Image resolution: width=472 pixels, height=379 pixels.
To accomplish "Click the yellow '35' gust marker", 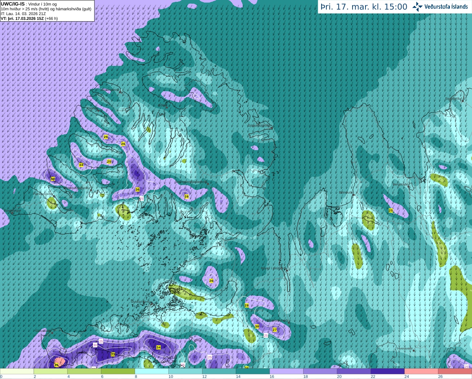I will tap(56, 365).
